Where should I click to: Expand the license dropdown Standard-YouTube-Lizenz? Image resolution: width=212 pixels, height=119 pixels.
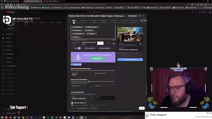[x=81, y=98]
